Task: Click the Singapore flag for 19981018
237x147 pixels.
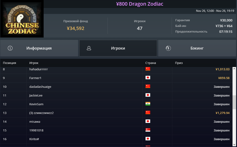Action: click(148, 130)
